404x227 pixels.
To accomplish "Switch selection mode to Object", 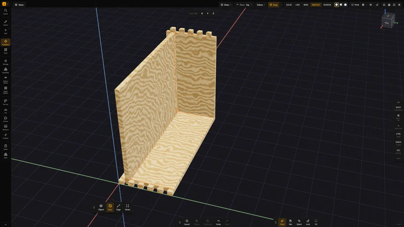I will 101,207.
